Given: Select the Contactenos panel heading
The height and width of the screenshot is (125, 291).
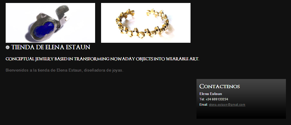Looking at the screenshot, I should (x=219, y=86).
